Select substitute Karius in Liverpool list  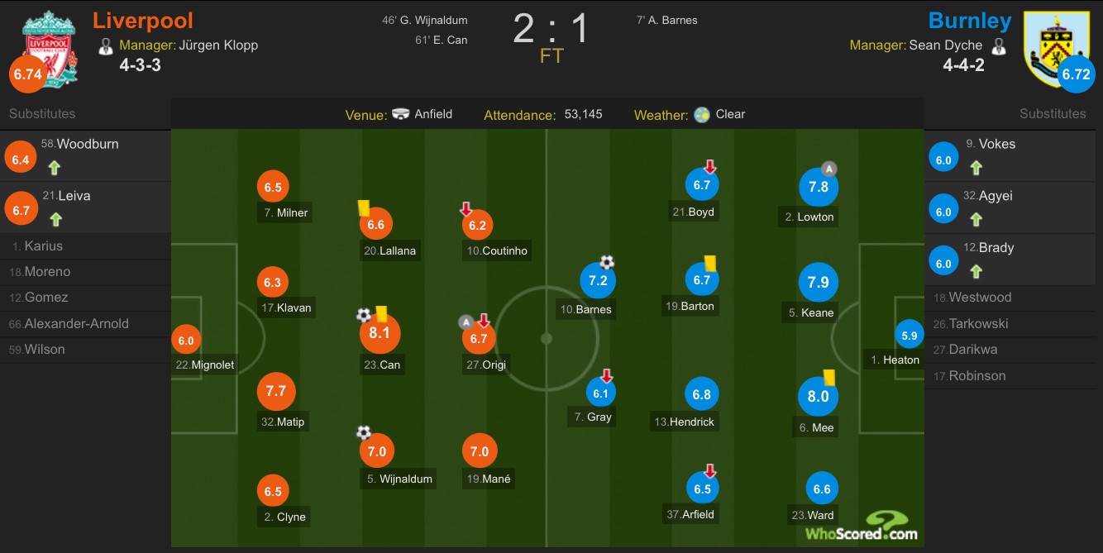(85, 246)
